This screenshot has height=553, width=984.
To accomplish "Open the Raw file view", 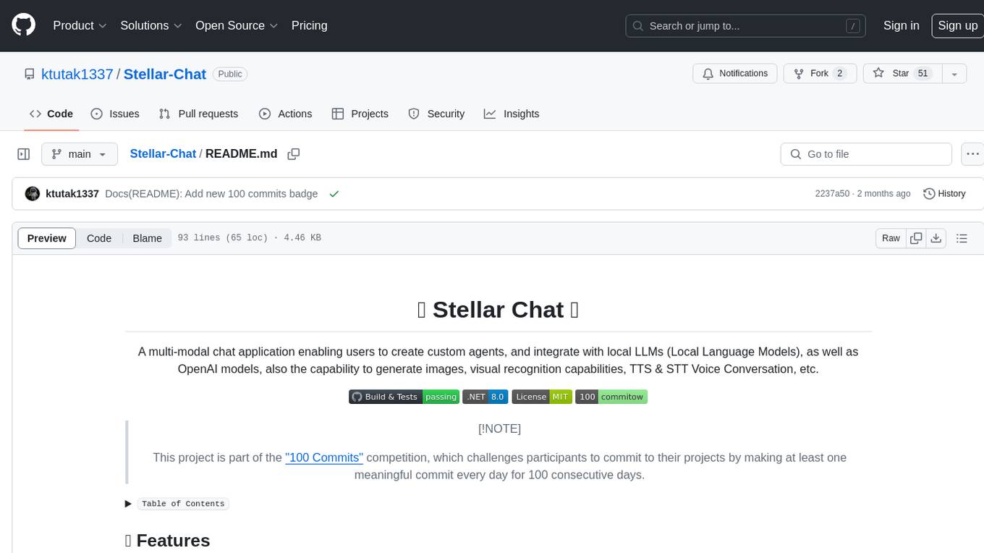I will (891, 238).
